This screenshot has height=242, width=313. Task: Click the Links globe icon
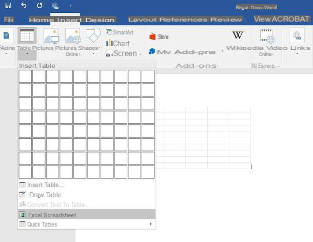(x=297, y=35)
